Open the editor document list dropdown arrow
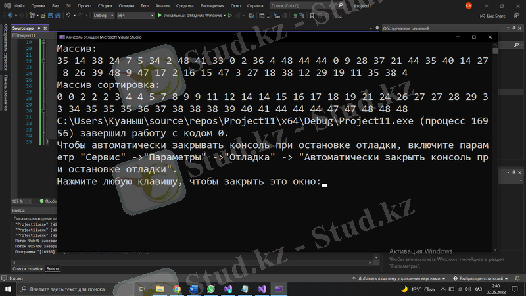Screen dimensions: 526x296 point(371,28)
